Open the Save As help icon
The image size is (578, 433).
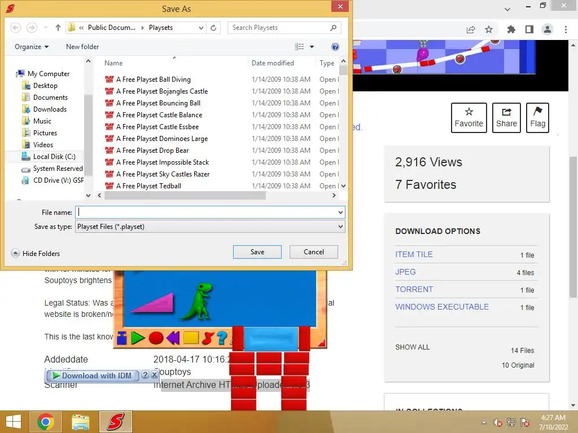335,47
